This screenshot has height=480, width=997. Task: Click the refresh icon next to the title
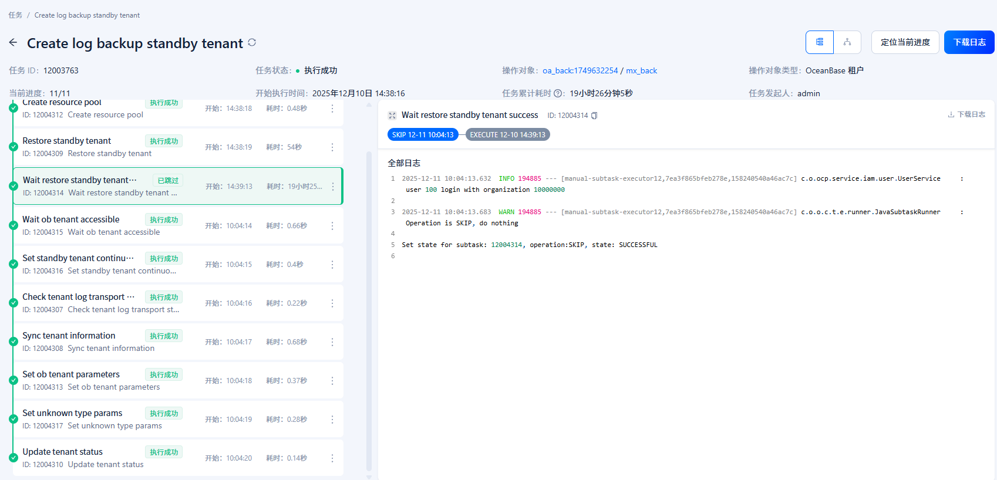252,42
